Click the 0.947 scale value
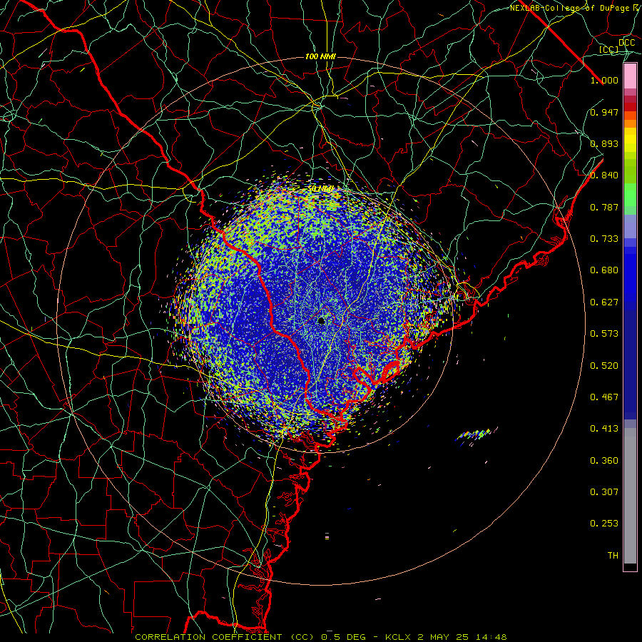642x642 pixels. click(x=604, y=112)
